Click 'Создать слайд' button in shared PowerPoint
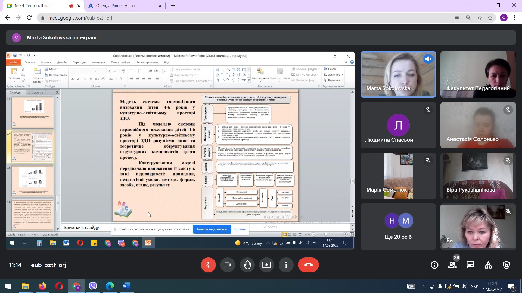 click(38, 75)
